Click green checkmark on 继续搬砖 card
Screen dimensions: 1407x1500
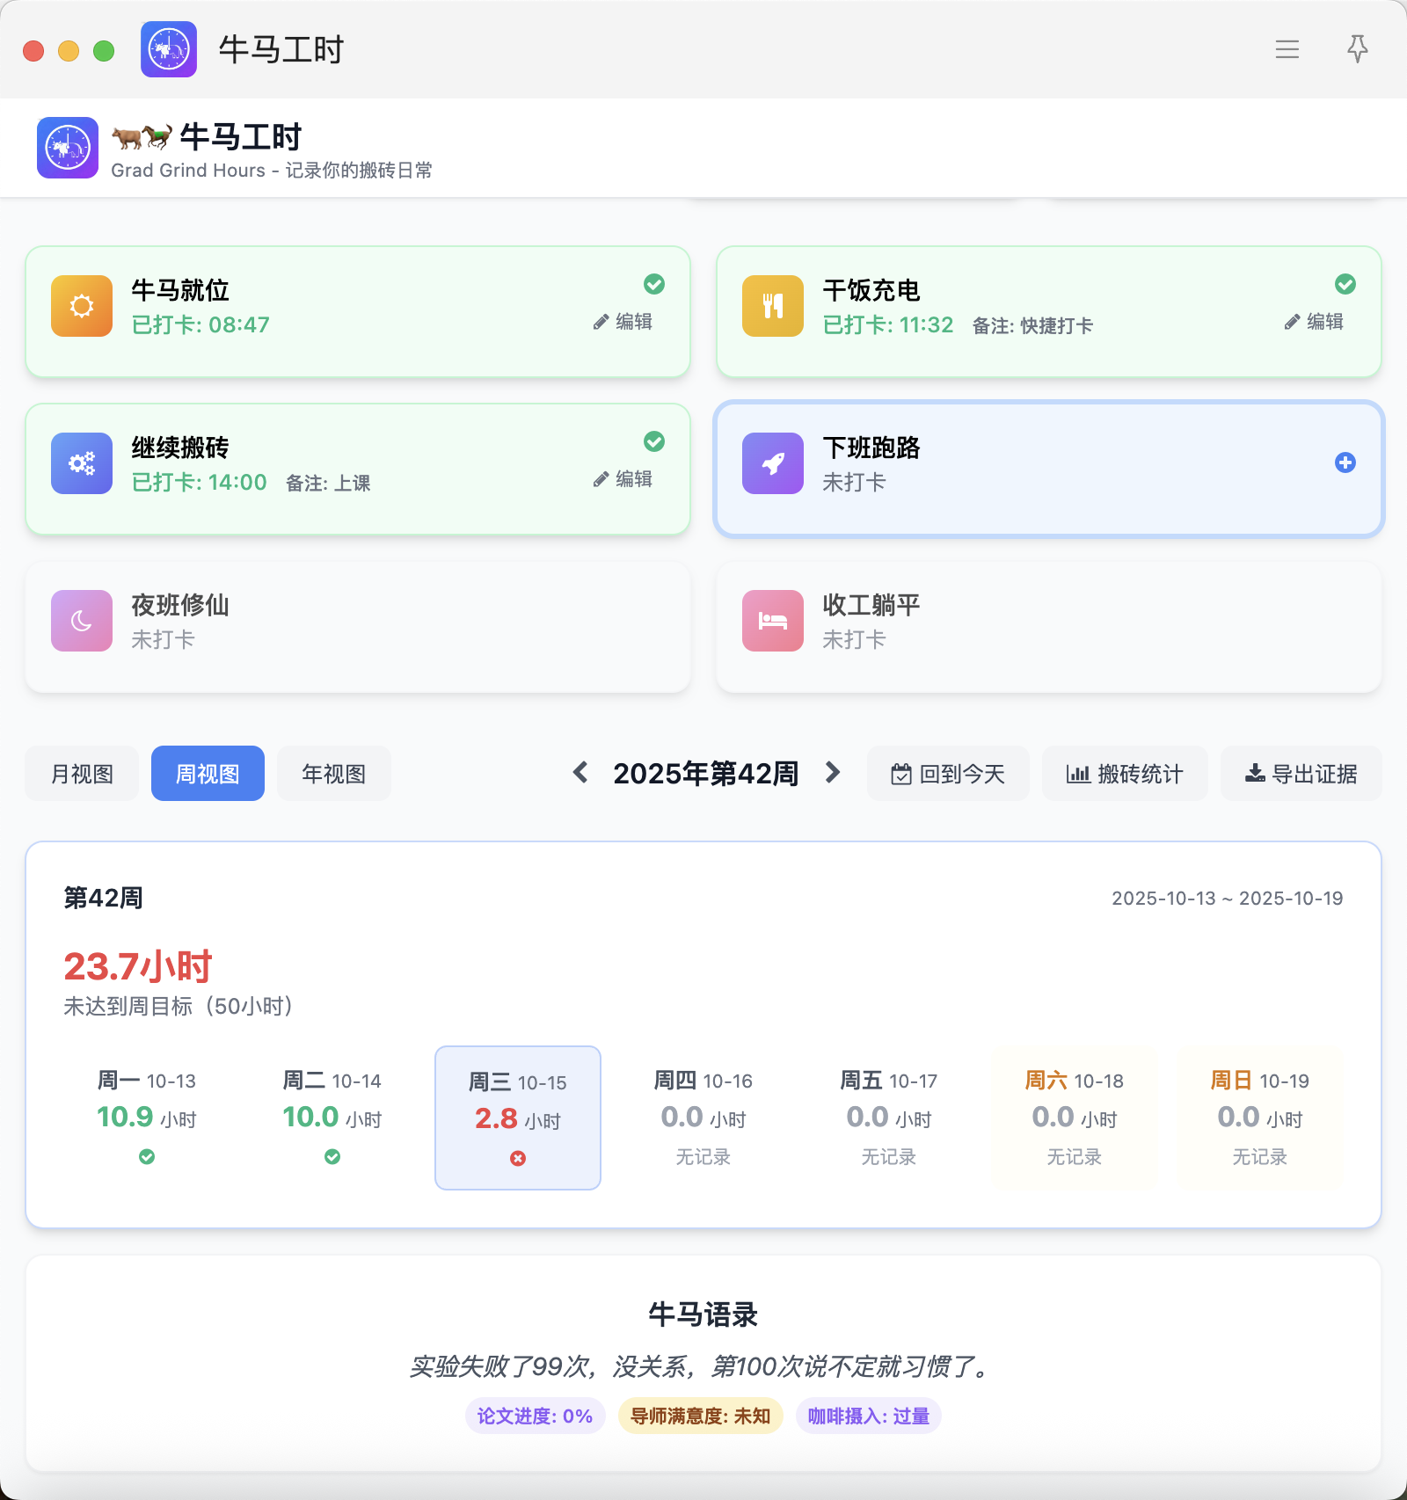pyautogui.click(x=653, y=441)
